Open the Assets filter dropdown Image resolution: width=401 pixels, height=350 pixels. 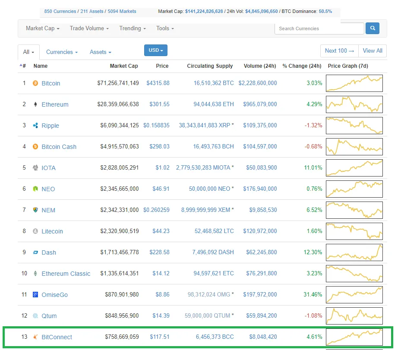100,52
